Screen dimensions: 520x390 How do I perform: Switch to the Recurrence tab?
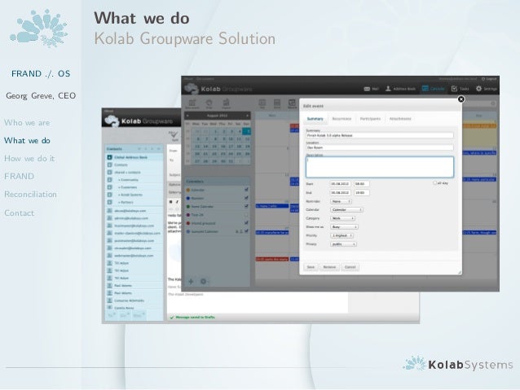342,119
